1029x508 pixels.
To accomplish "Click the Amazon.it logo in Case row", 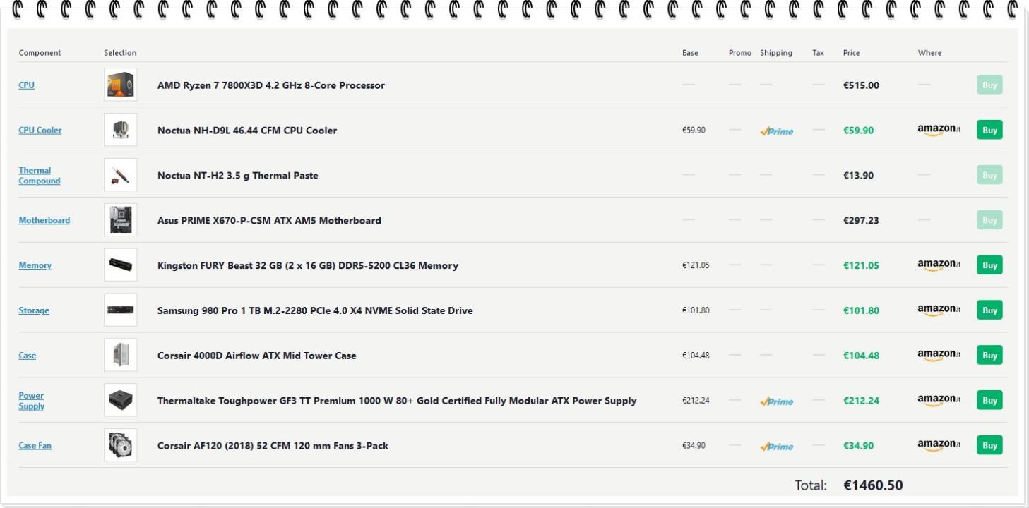I will 939,356.
